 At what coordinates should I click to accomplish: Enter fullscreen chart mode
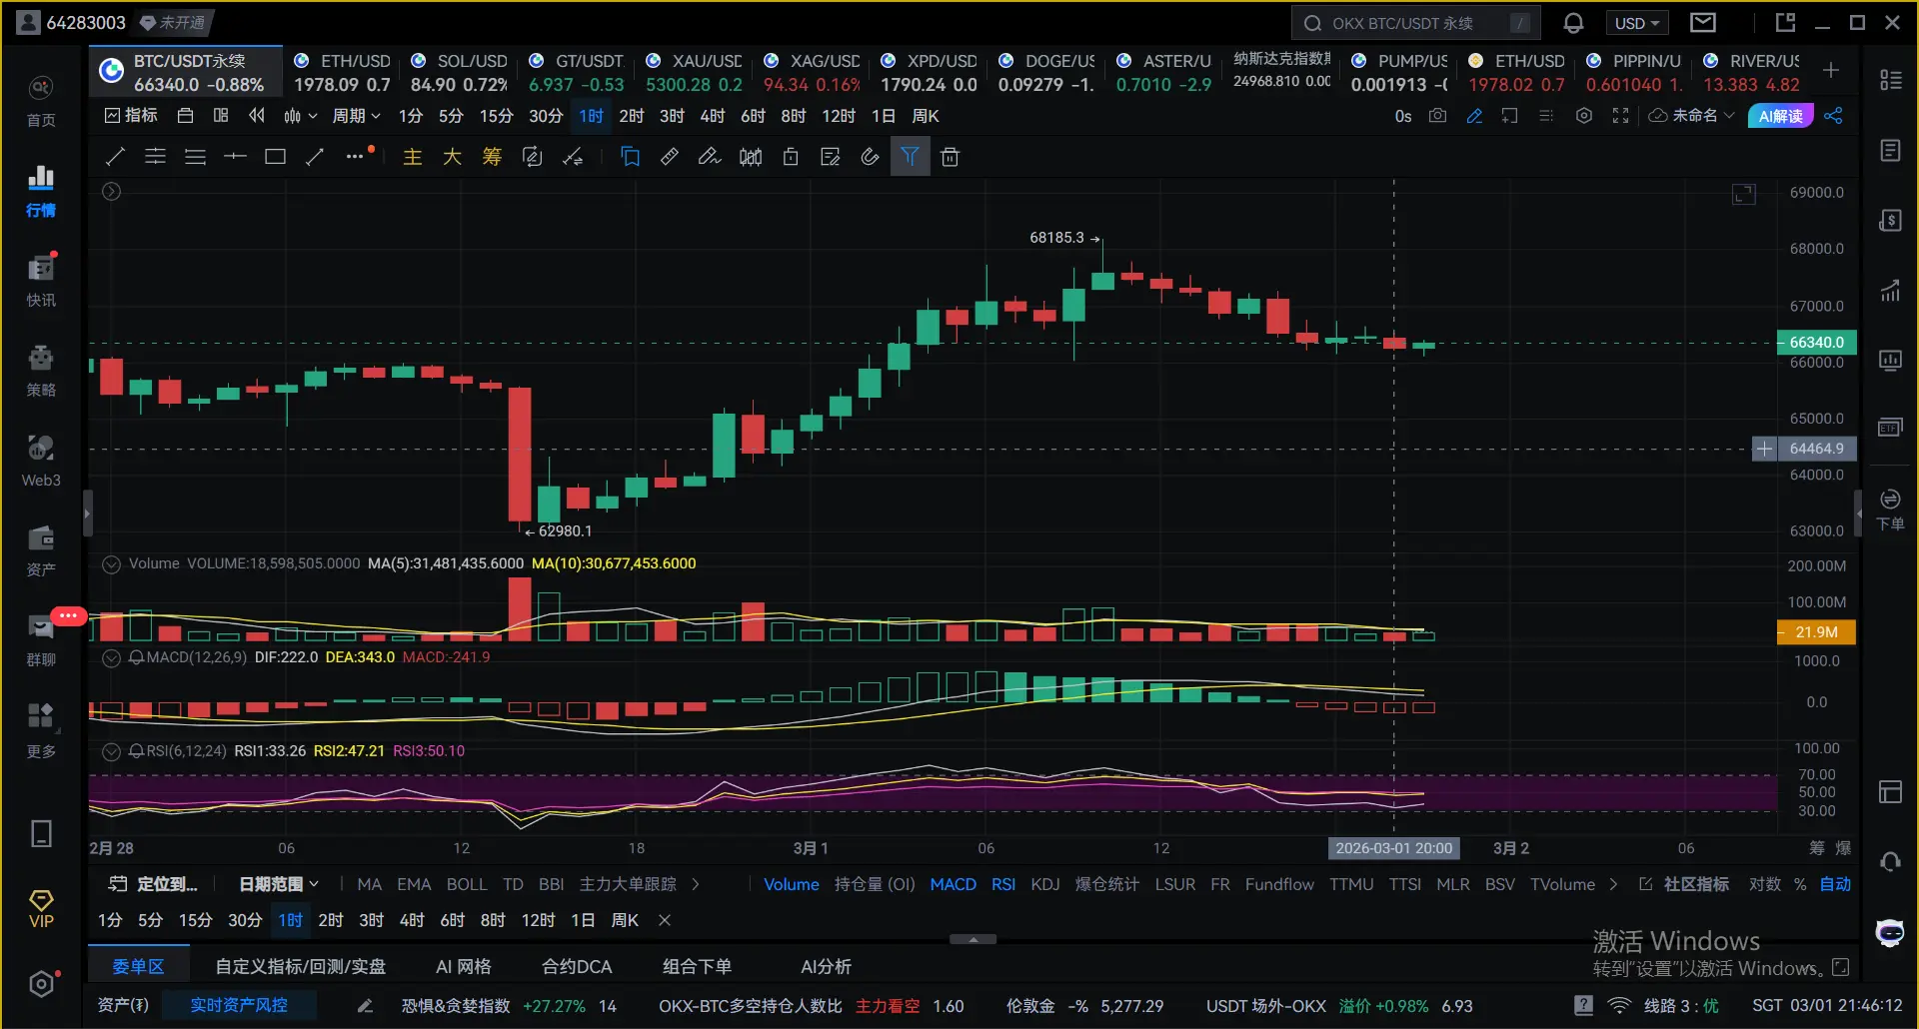(1620, 116)
